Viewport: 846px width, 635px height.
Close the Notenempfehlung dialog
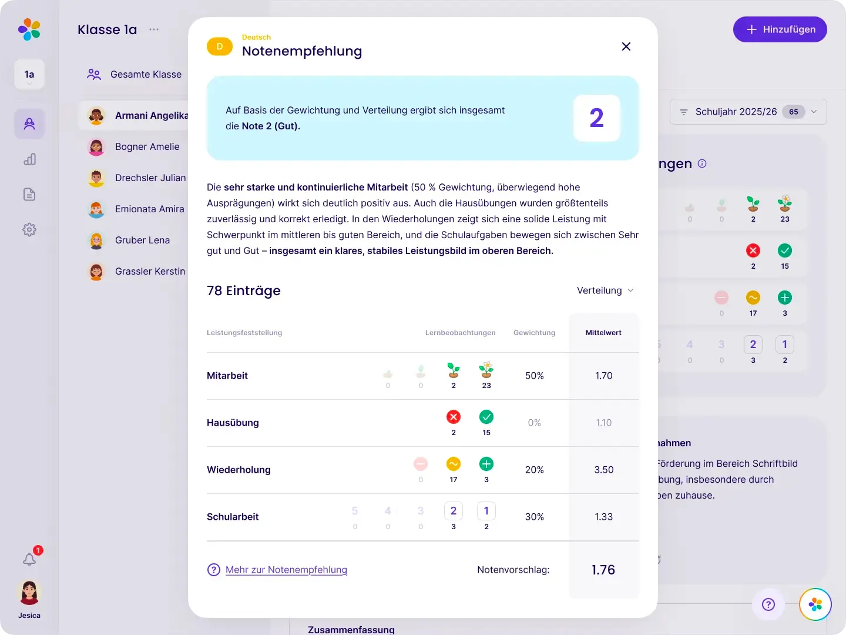(626, 46)
